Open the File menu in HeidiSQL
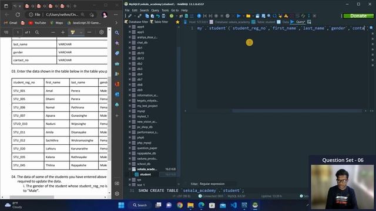Image resolution: width=376 pixels, height=211 pixels. click(x=127, y=11)
